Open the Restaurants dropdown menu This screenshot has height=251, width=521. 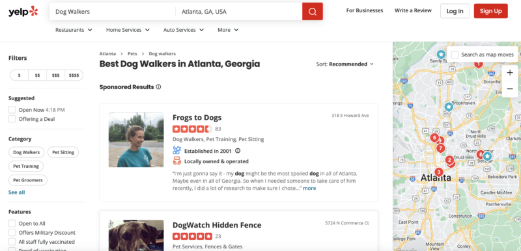pos(74,30)
